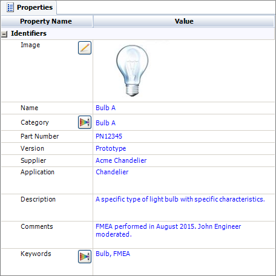Screen dimensions: 276x276
Task: Collapse the Identifiers section
Action: pyautogui.click(x=4, y=34)
